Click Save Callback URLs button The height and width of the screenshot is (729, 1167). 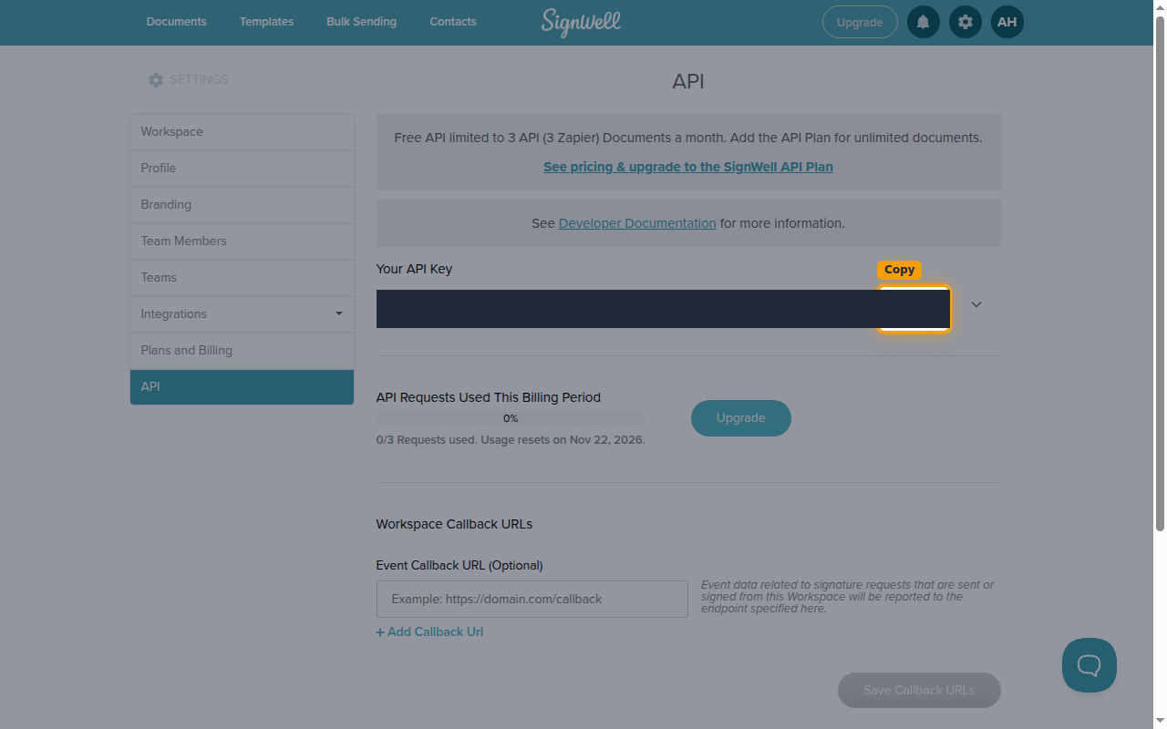point(919,690)
